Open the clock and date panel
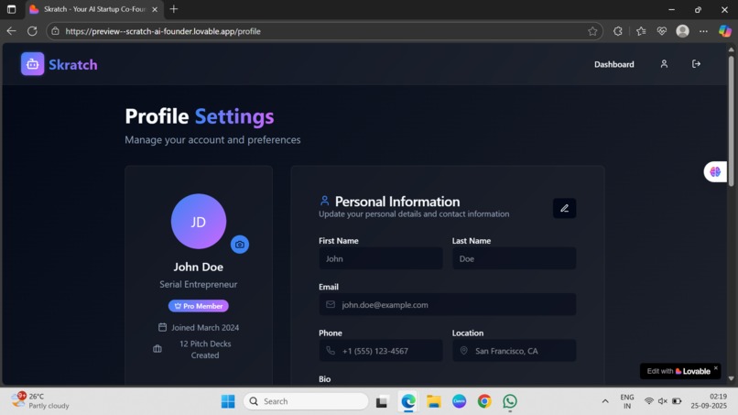The height and width of the screenshot is (415, 738). pyautogui.click(x=709, y=401)
